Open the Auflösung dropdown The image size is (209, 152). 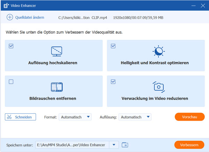coord(135,117)
